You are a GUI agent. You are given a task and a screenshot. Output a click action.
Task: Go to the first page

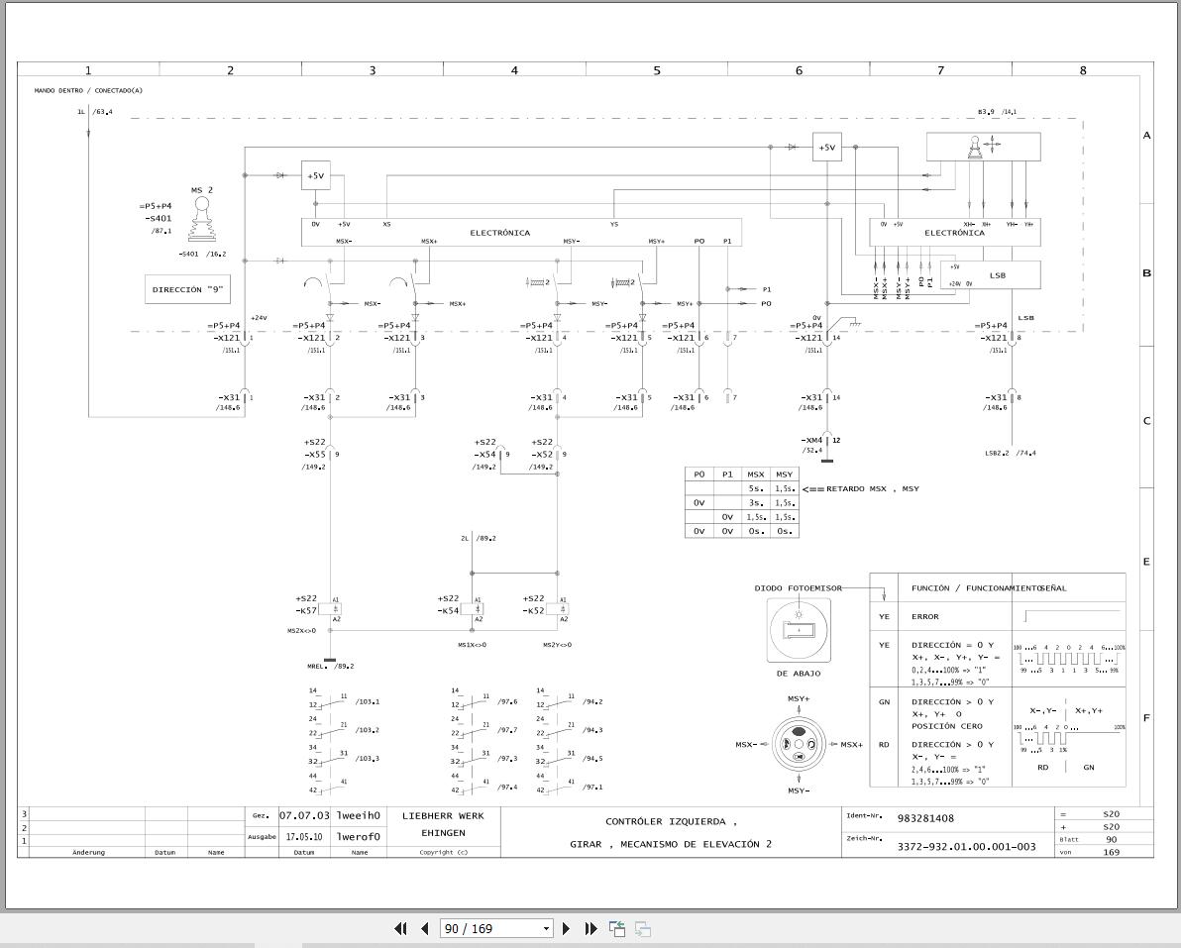tap(400, 928)
